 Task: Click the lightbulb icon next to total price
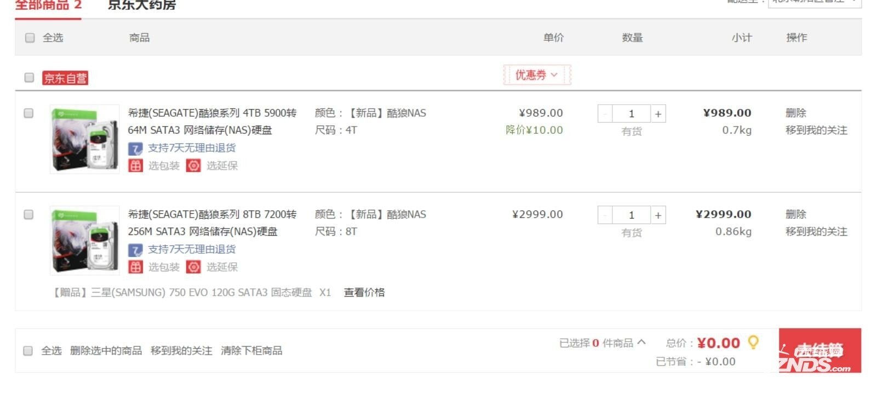(754, 342)
